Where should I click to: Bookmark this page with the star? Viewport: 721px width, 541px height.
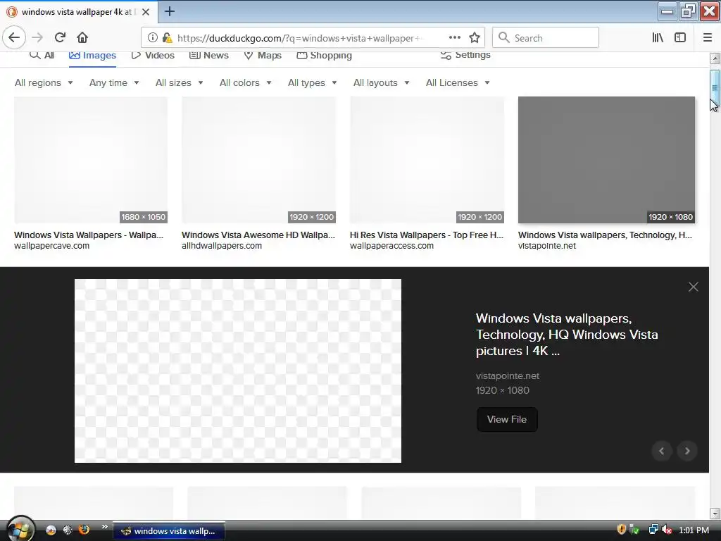point(475,38)
